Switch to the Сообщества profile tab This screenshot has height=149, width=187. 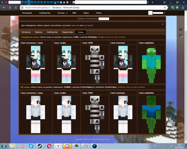(52, 32)
